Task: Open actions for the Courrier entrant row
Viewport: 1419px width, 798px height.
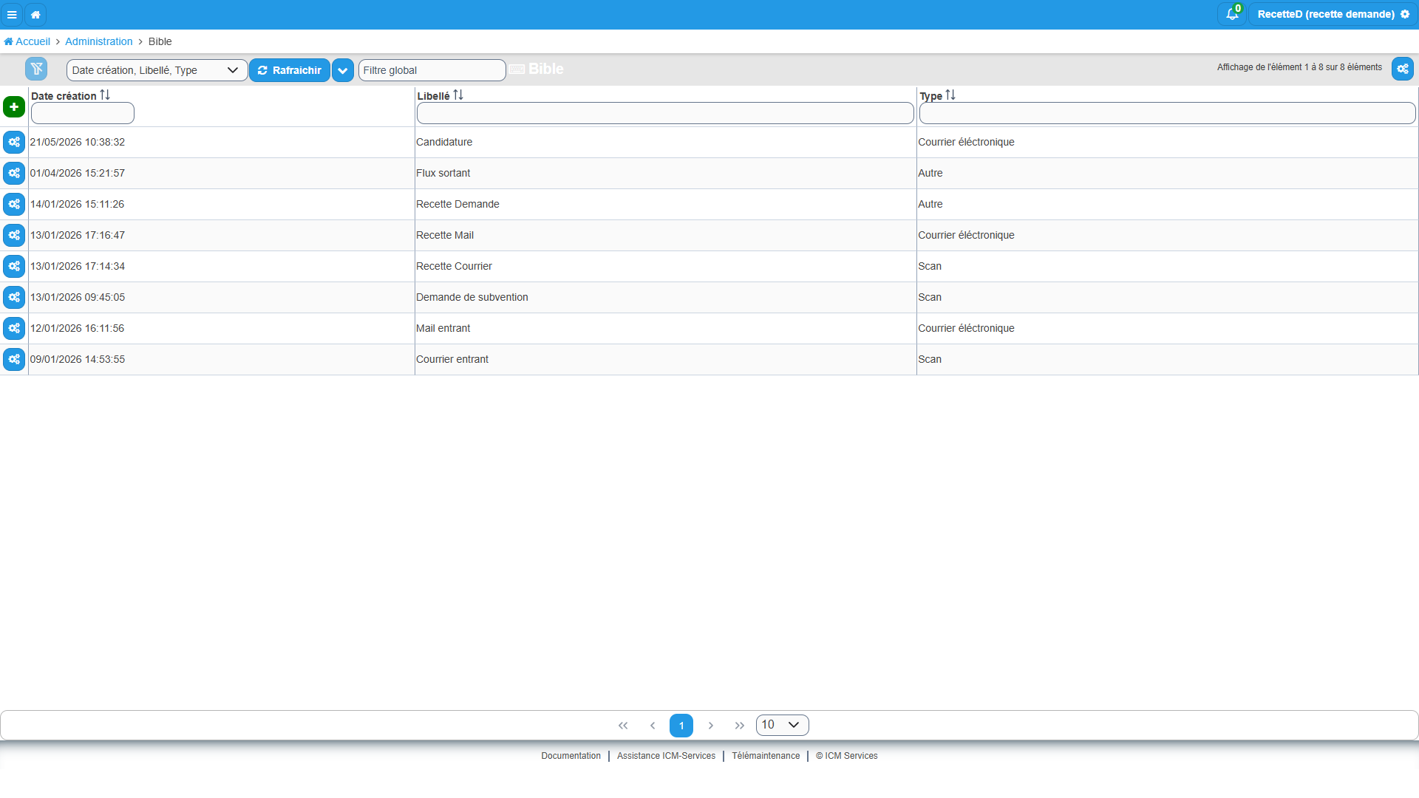Action: (14, 359)
